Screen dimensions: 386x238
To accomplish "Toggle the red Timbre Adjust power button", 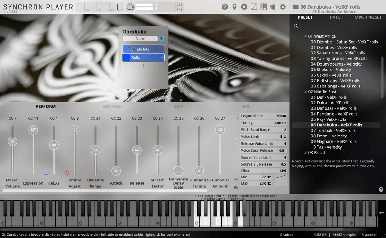I will pyautogui.click(x=67, y=173).
